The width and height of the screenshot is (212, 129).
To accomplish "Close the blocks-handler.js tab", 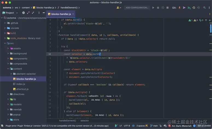I will pyautogui.click(x=73, y=14).
